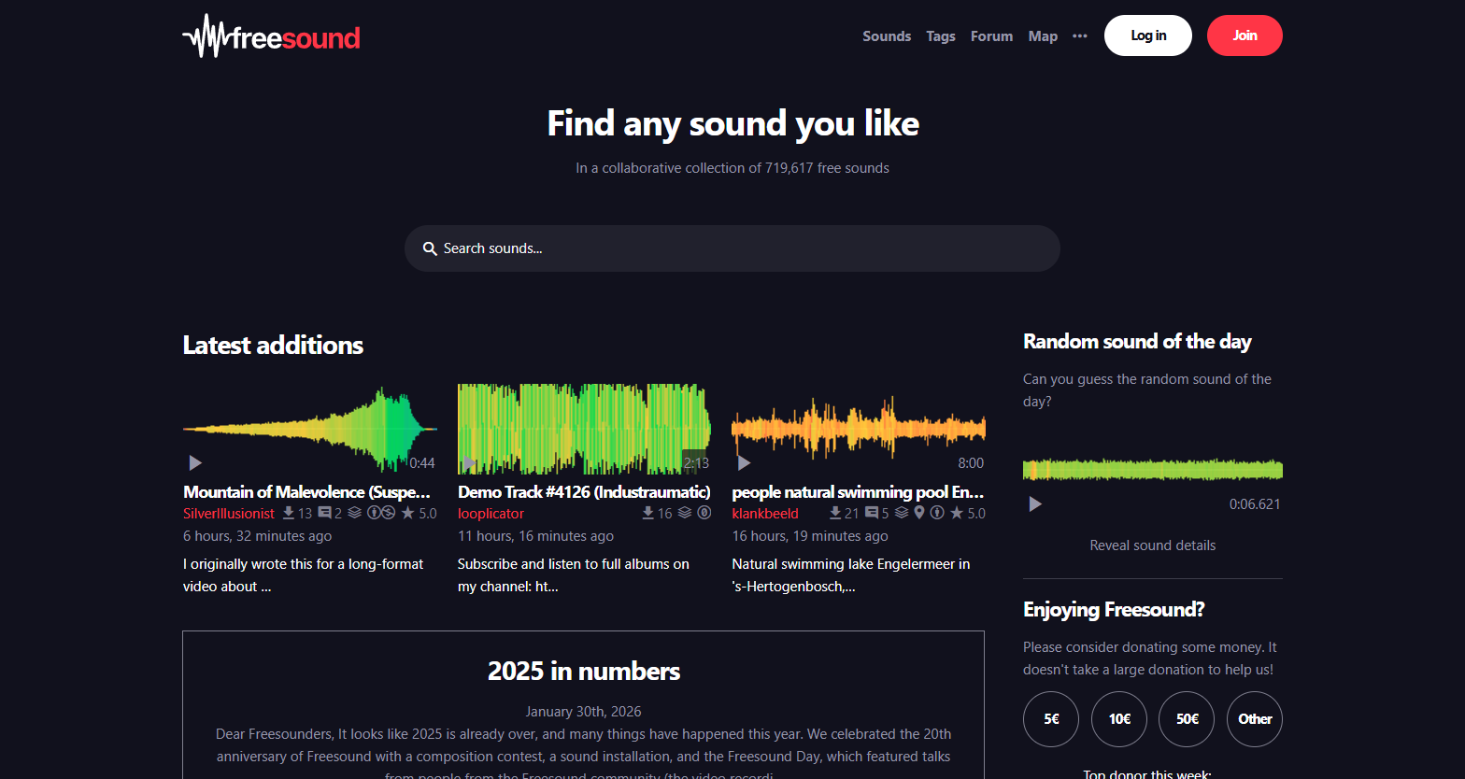The height and width of the screenshot is (779, 1465).
Task: Click 'January 30th, 2026' date text
Action: tap(584, 712)
